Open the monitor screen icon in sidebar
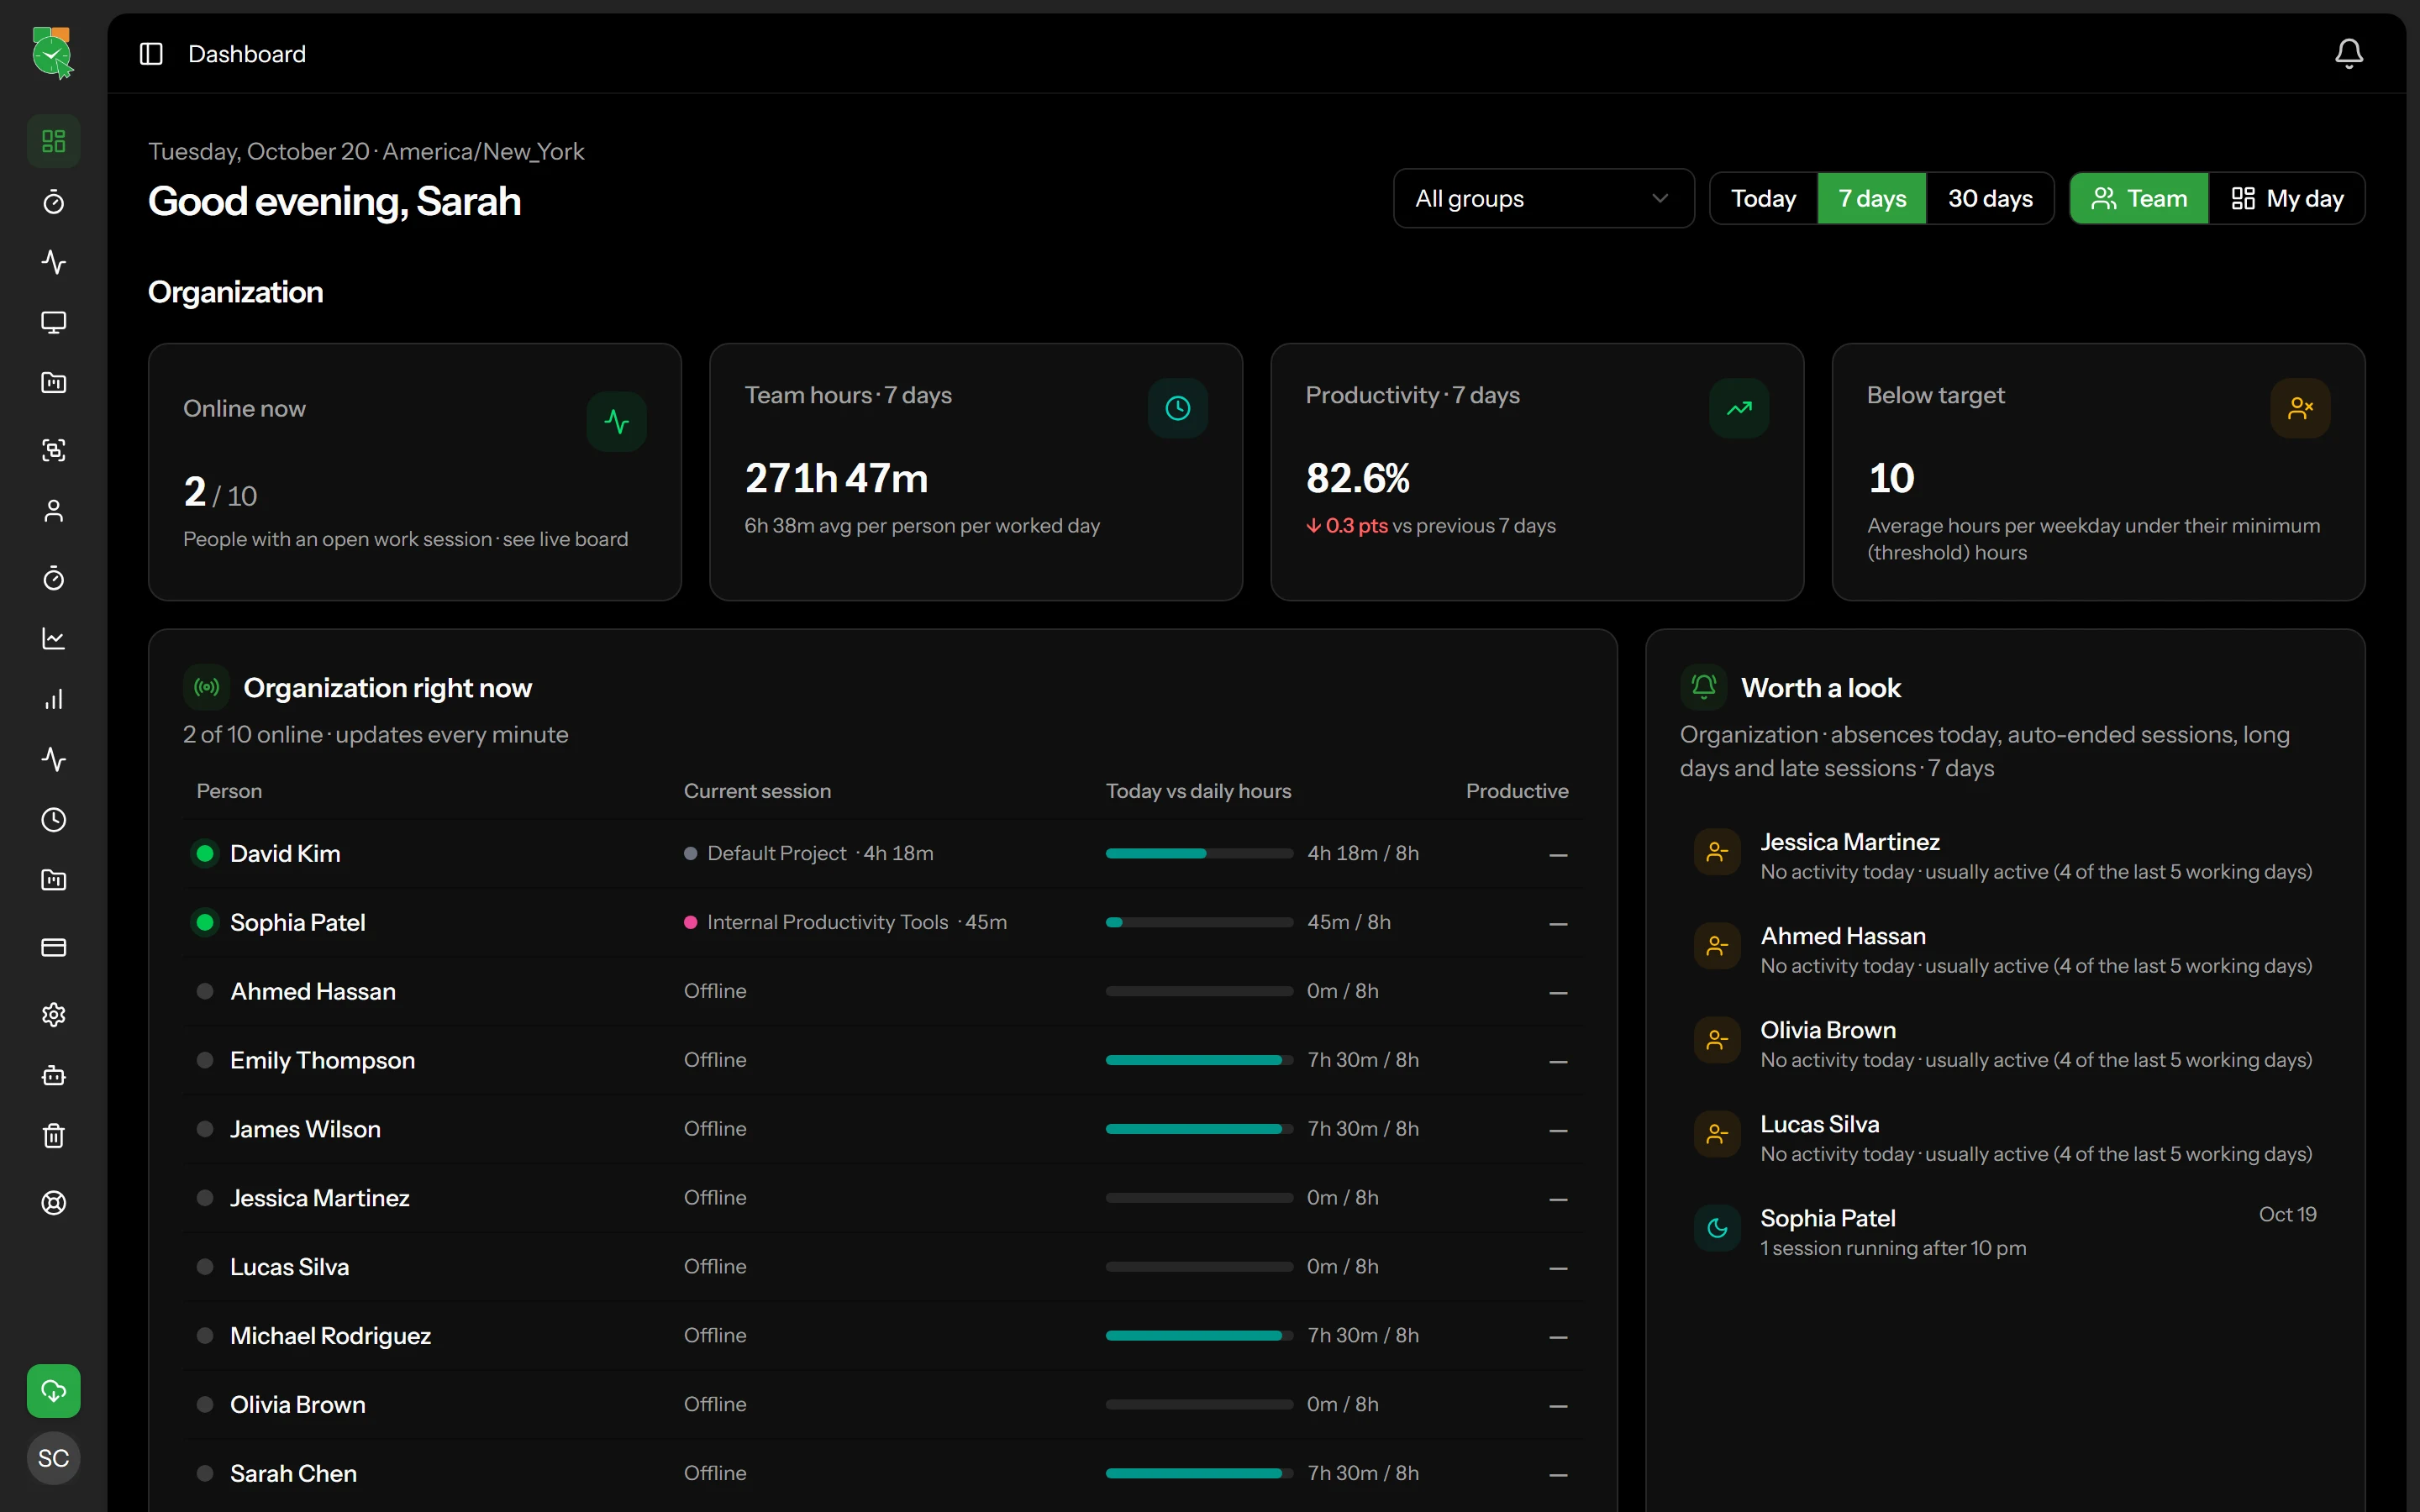Image resolution: width=2420 pixels, height=1512 pixels. [x=53, y=322]
